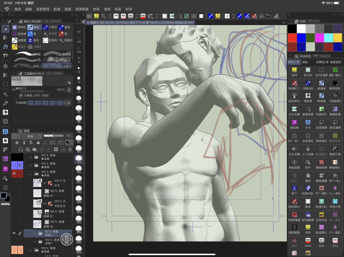Screen dimensions: 344x257
Task: Toggle the reference layer lighthouse icon in layer panel
Action: coord(24,142)
